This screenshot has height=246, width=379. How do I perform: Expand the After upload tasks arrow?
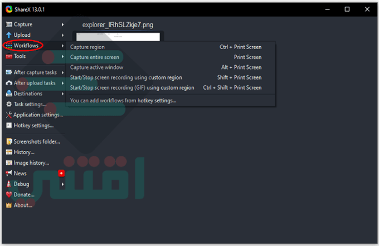coord(62,83)
